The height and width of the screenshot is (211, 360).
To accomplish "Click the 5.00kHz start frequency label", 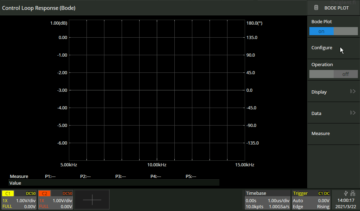I will coord(69,165).
